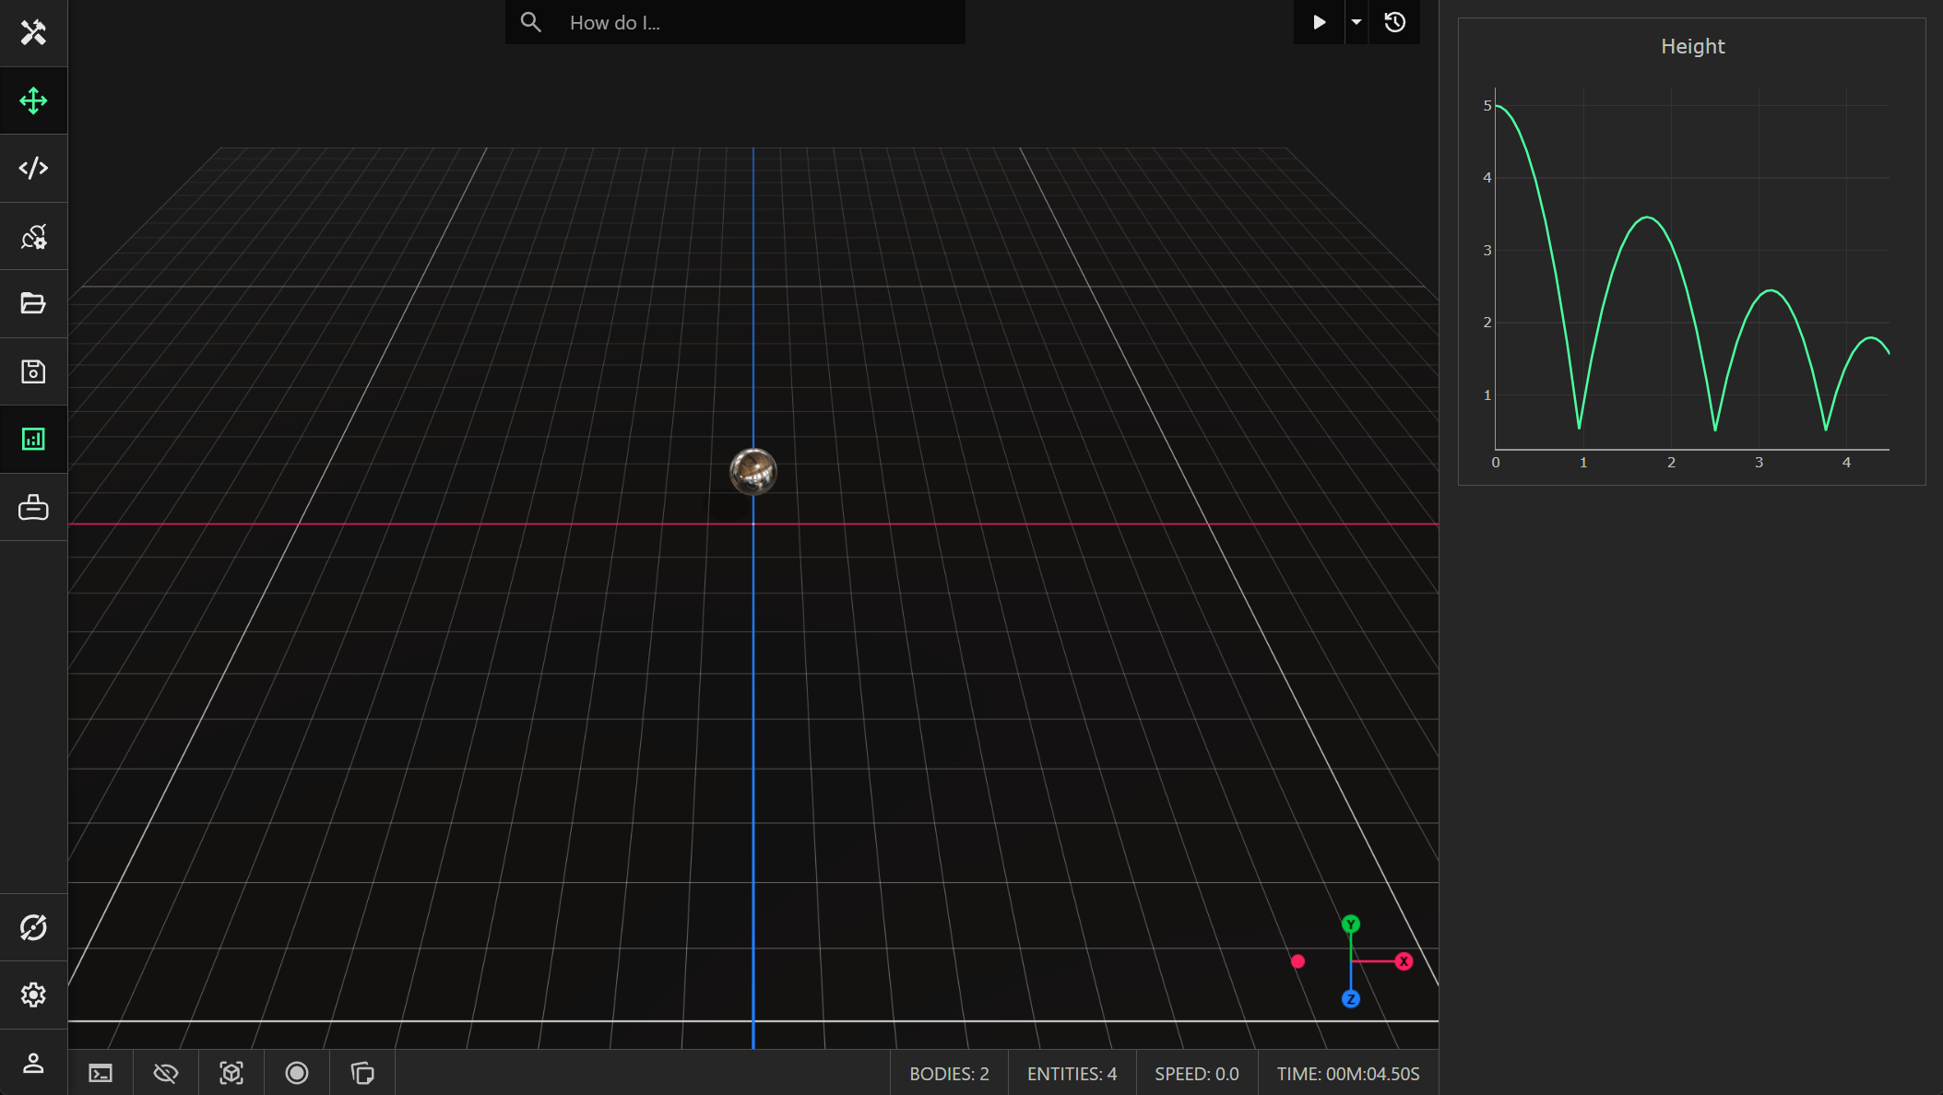Save the current scene
Image resolution: width=1943 pixels, height=1095 pixels.
click(34, 371)
